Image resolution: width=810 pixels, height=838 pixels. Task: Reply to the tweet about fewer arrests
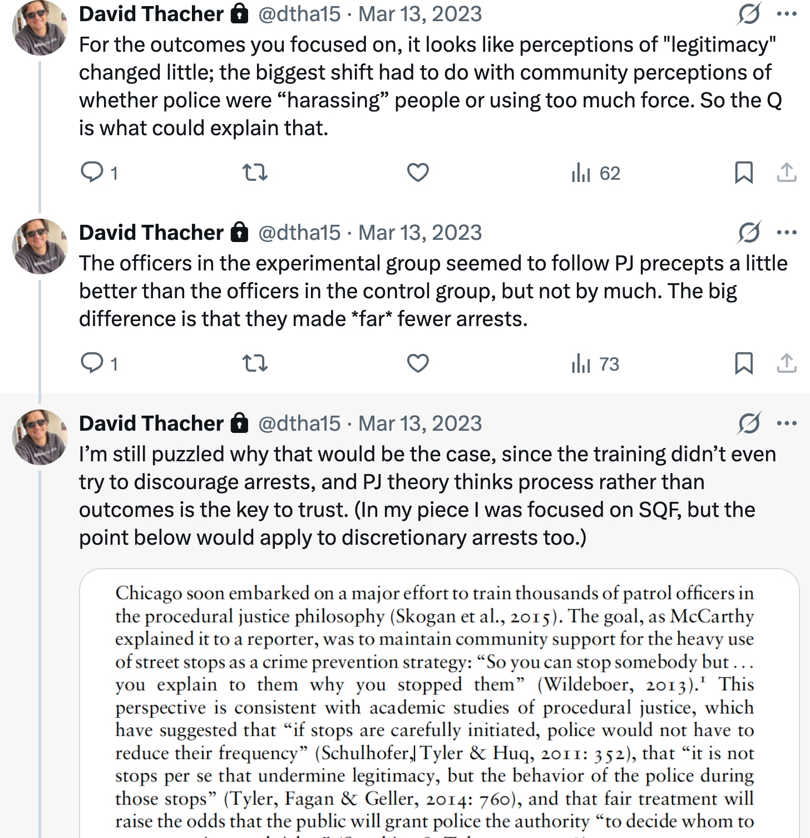coord(91,363)
